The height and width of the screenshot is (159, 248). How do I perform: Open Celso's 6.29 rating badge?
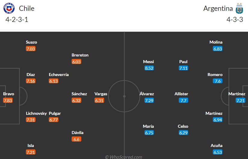coord(183,133)
